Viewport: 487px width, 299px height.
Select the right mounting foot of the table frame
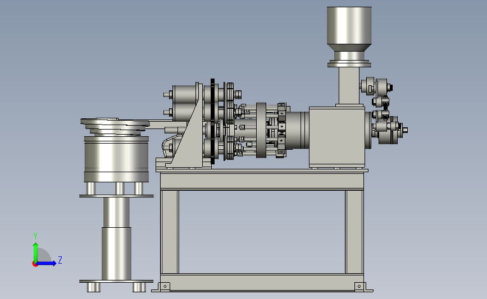pyautogui.click(x=363, y=287)
